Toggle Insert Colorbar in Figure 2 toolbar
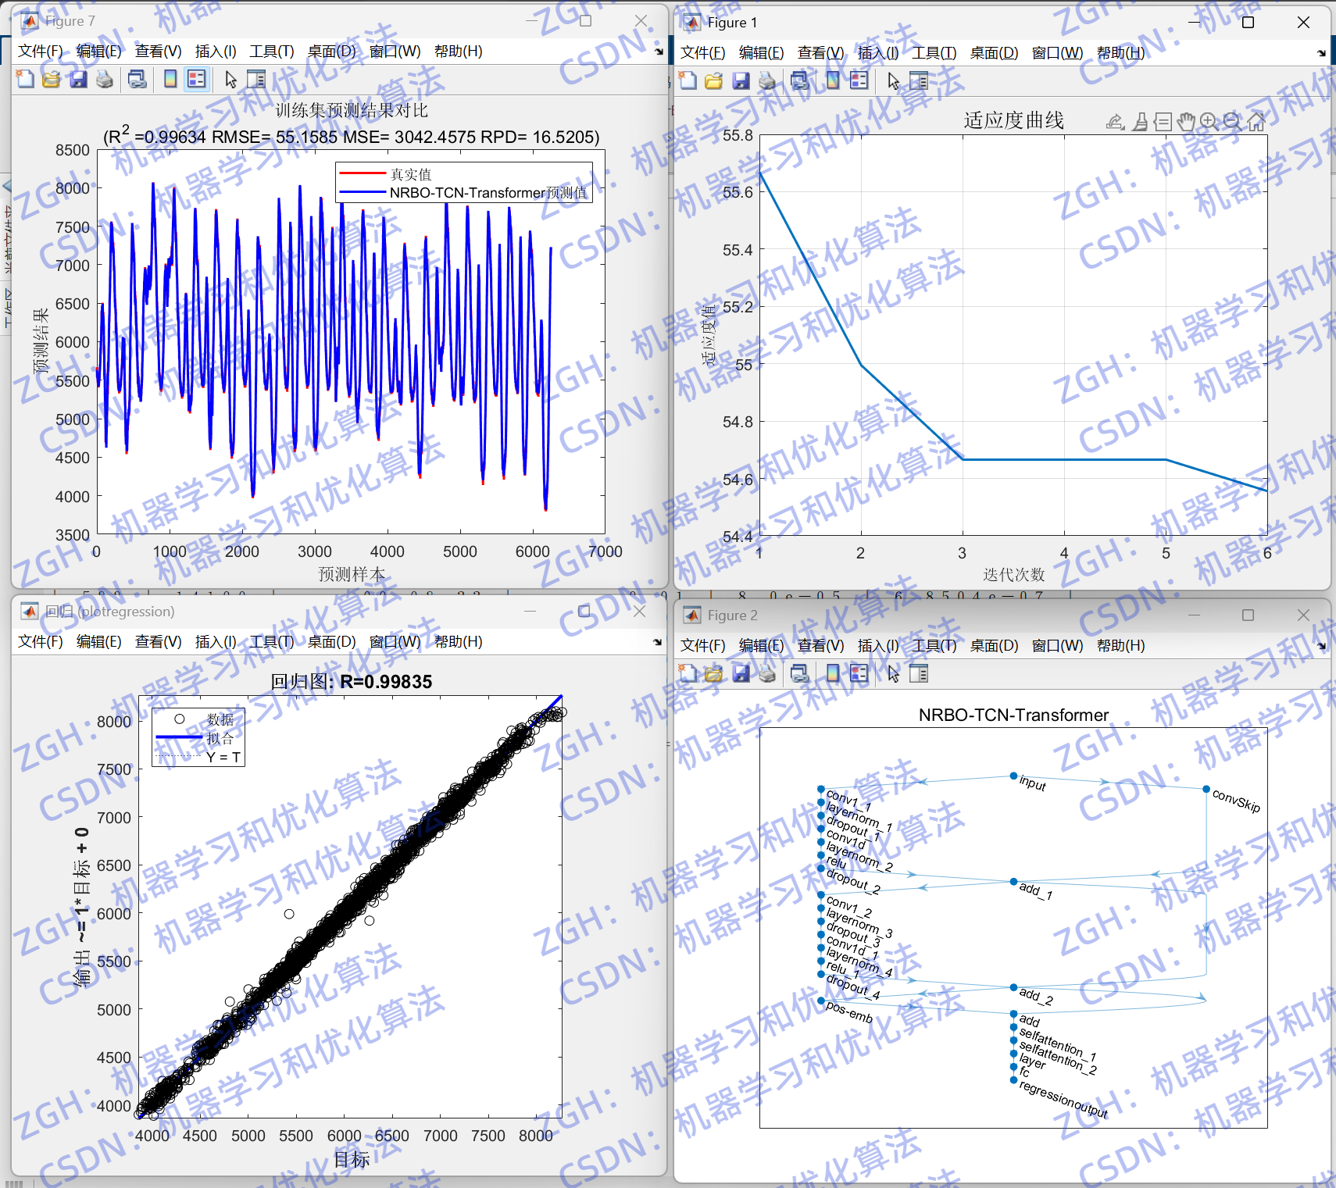1336x1188 pixels. [833, 673]
